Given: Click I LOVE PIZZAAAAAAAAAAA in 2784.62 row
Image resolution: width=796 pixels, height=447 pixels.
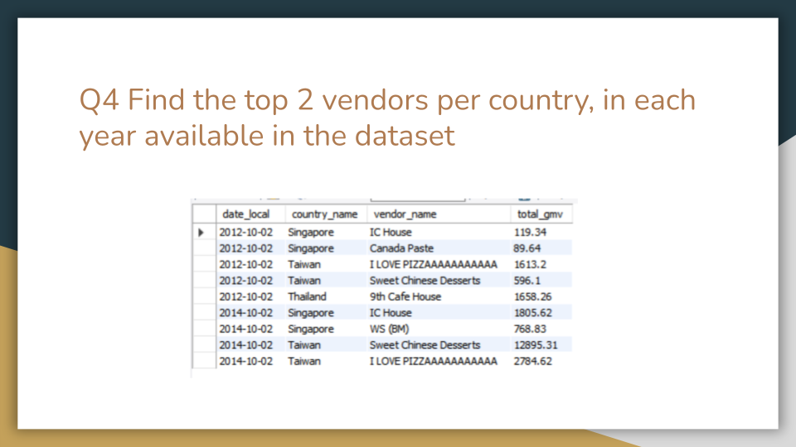Looking at the screenshot, I should [434, 362].
